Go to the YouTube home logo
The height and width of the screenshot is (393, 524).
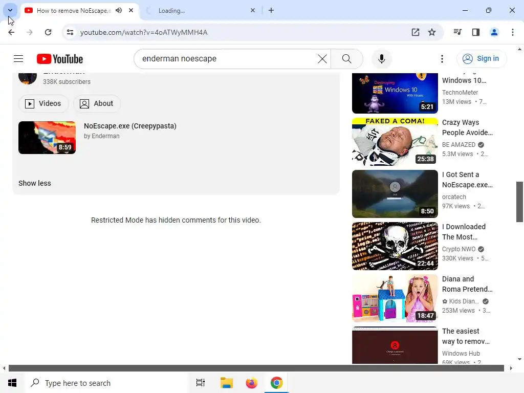pyautogui.click(x=60, y=59)
